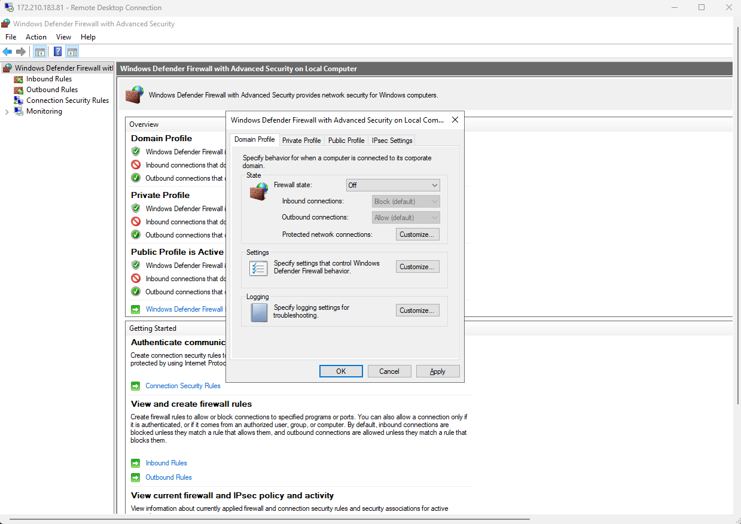Image resolution: width=741 pixels, height=524 pixels.
Task: Click the red blocked icon under Public Profile
Action: [136, 279]
